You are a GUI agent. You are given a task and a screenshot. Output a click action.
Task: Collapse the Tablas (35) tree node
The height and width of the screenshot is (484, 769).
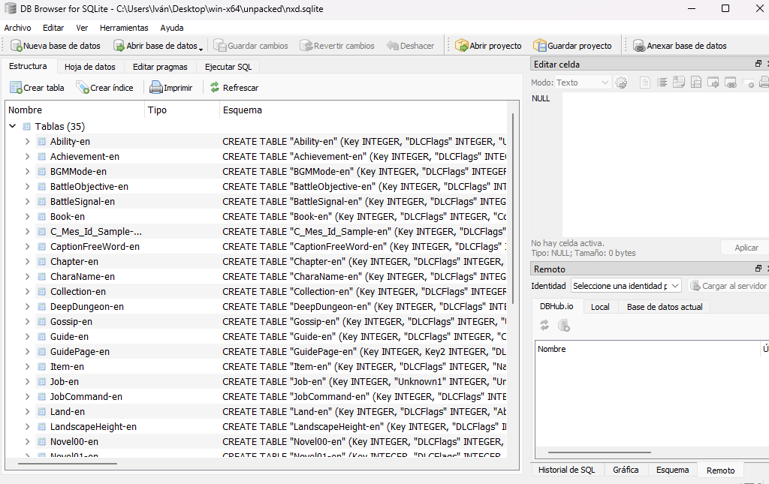tap(13, 127)
